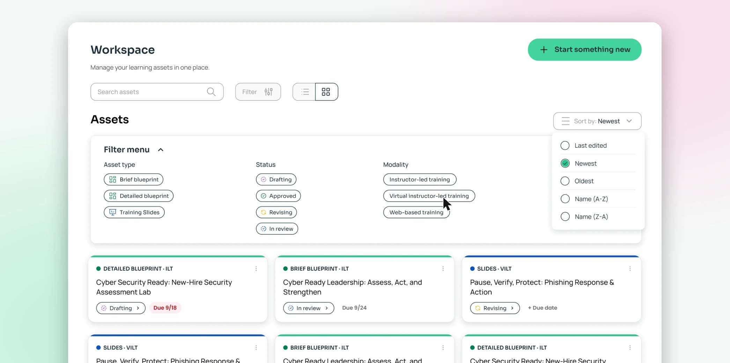
Task: Click the filter sliders icon
Action: pos(268,92)
